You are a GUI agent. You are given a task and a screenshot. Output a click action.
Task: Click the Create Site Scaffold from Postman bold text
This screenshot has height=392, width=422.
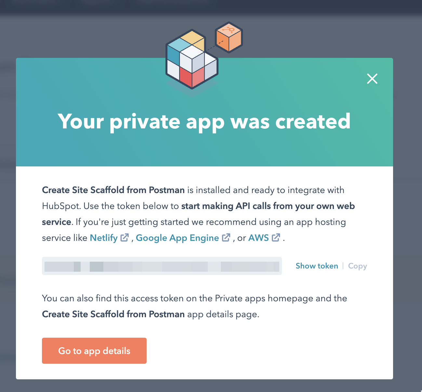click(113, 190)
